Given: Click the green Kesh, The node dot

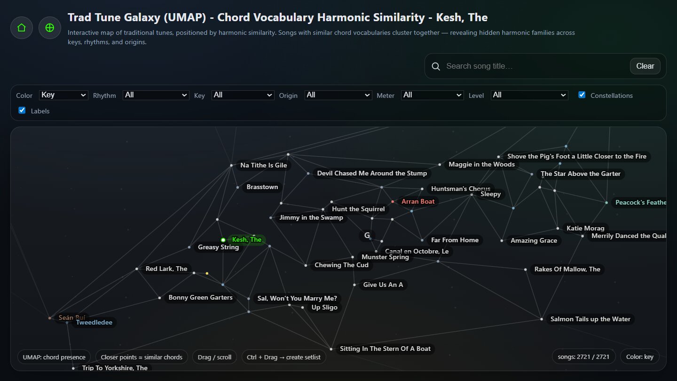Looking at the screenshot, I should pyautogui.click(x=223, y=240).
